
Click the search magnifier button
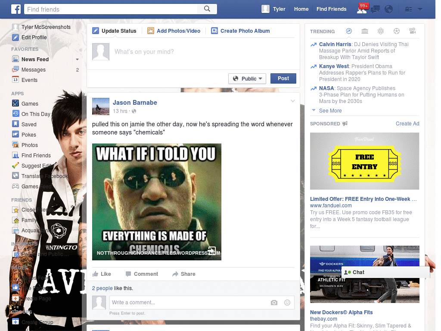point(207,9)
